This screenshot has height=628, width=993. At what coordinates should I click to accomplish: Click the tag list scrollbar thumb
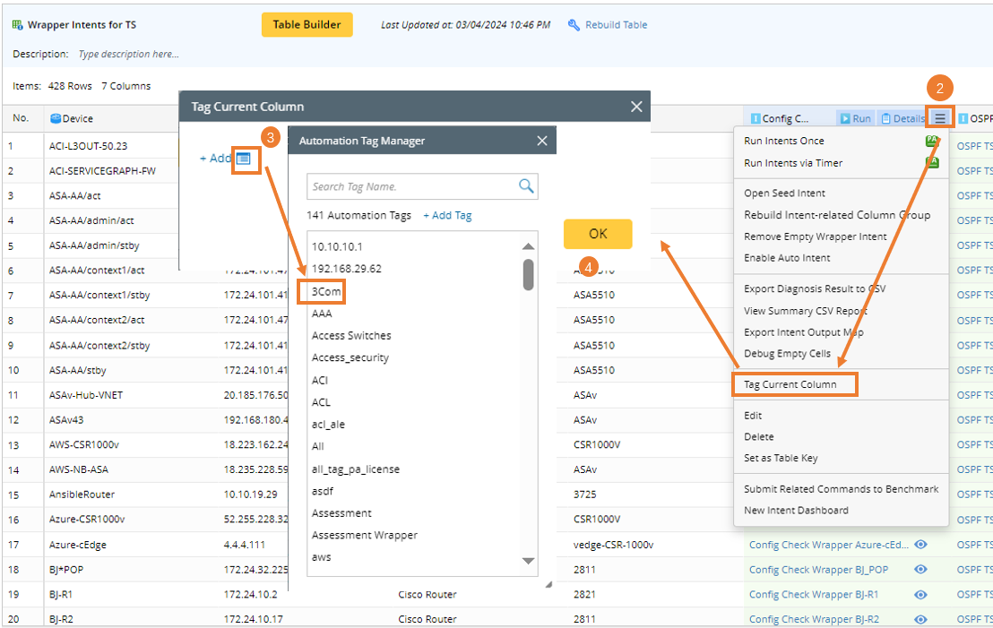pyautogui.click(x=528, y=274)
